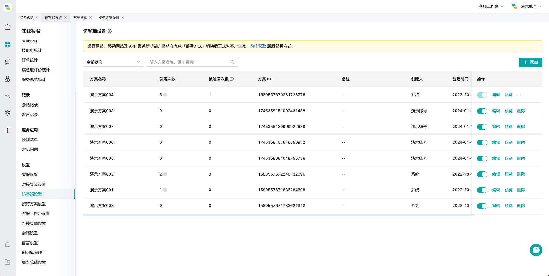Screen dimensions: 549x276
Task: Click the info icon beside 被触发次数 header
Action: click(x=232, y=79)
